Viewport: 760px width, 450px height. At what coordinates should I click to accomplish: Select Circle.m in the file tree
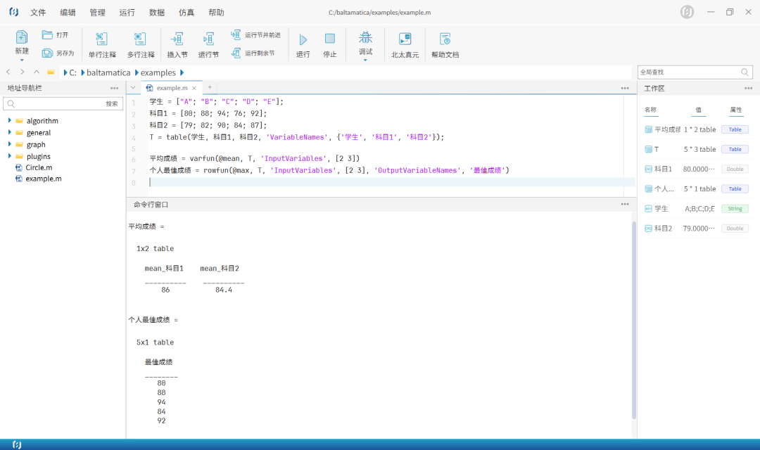(x=39, y=167)
